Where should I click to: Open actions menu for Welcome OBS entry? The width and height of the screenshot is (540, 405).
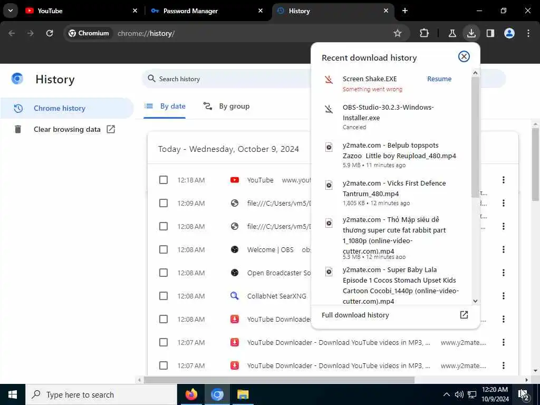[x=504, y=249]
